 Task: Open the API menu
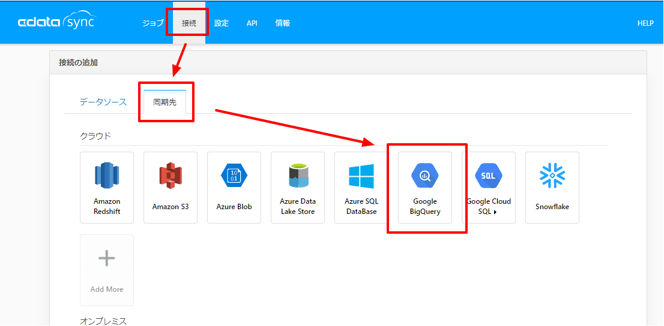pos(252,23)
